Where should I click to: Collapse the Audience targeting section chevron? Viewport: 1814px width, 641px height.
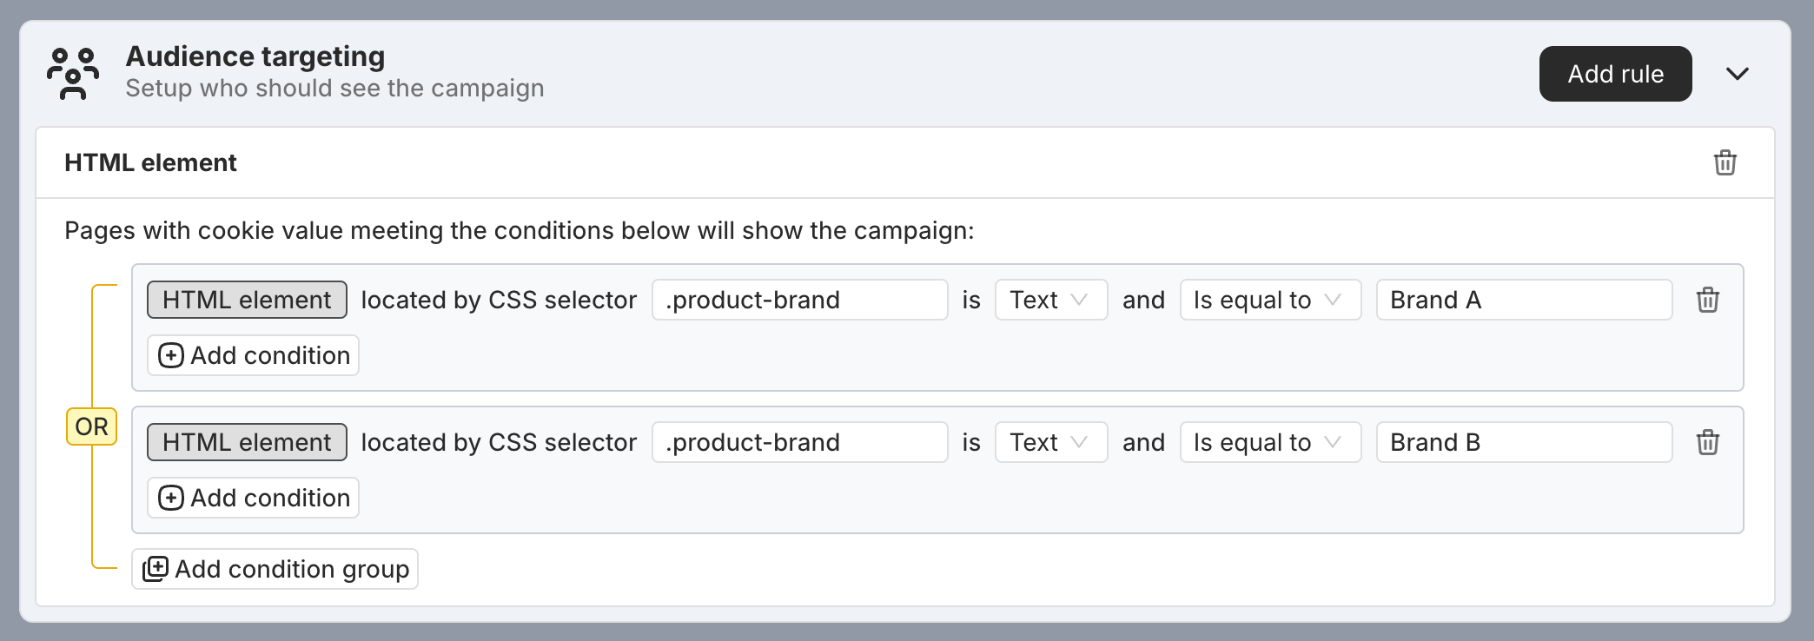coord(1737,74)
